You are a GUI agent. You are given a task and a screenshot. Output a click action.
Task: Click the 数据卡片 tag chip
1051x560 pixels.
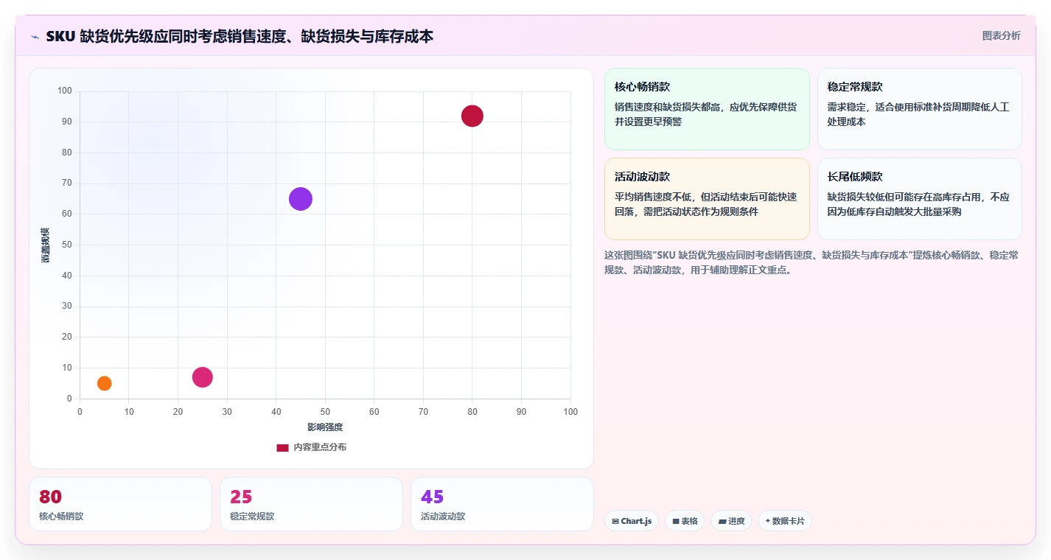(785, 521)
